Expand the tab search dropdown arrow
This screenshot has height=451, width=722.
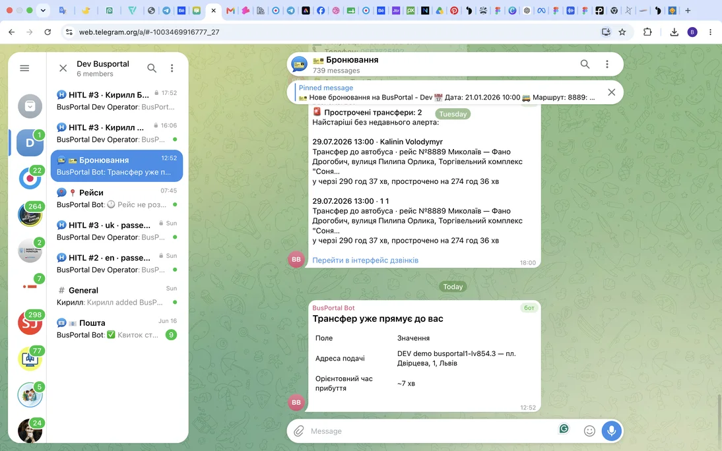[43, 10]
